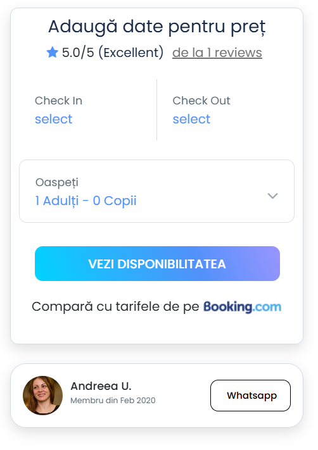Image resolution: width=318 pixels, height=450 pixels.
Task: Click the Check Out 'select' link text
Action: 191,119
